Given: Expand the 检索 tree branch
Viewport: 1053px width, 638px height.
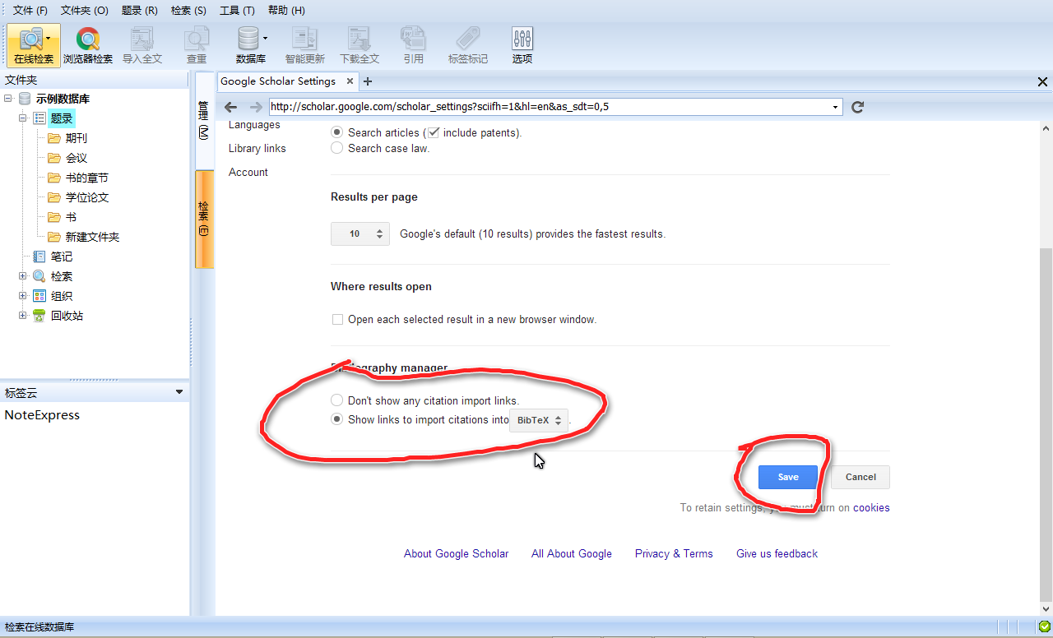Looking at the screenshot, I should coord(23,276).
